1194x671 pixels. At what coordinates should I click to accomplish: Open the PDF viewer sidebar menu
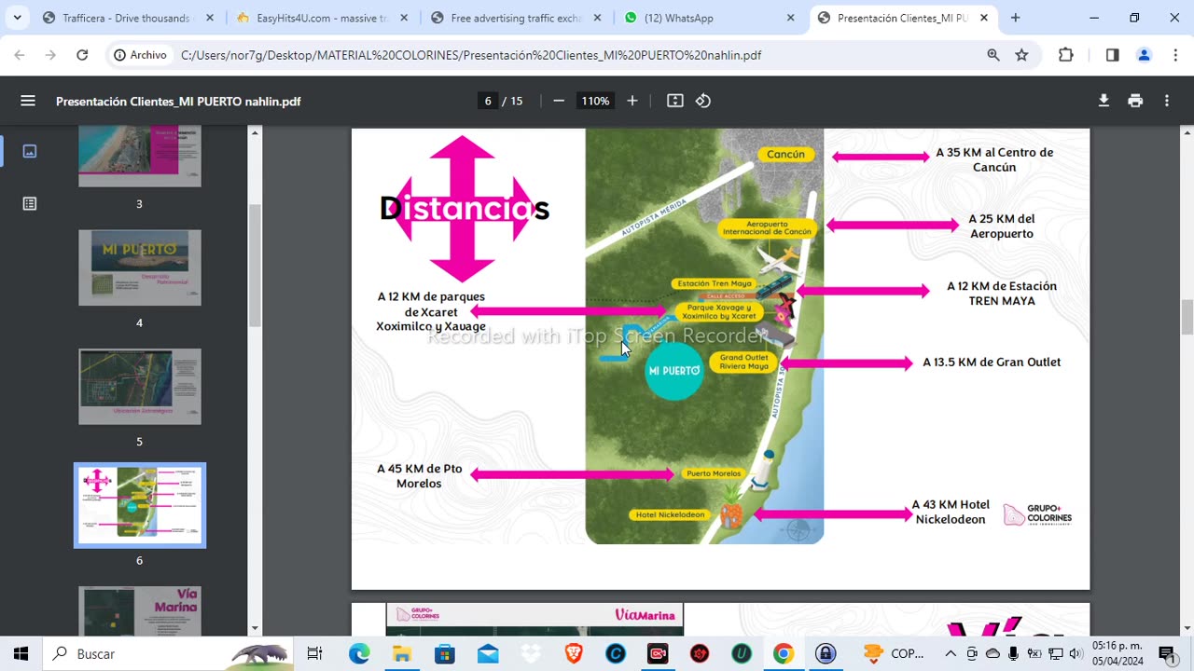click(28, 101)
